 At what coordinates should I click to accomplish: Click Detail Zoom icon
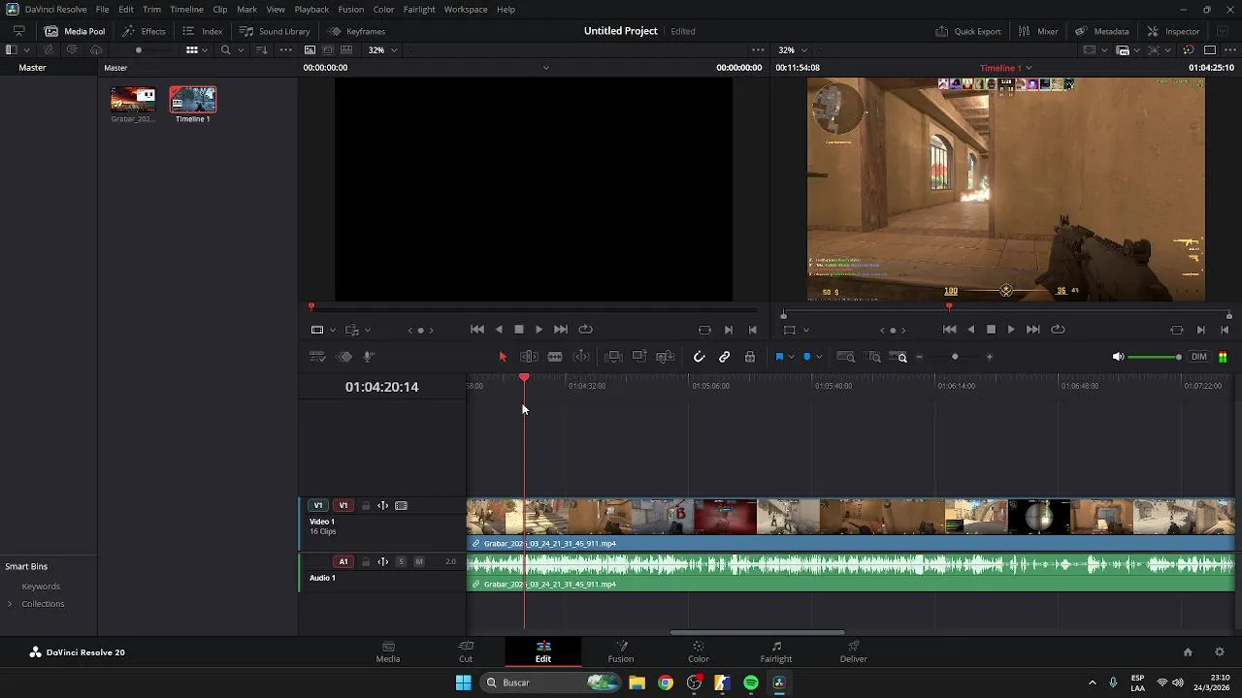873,357
